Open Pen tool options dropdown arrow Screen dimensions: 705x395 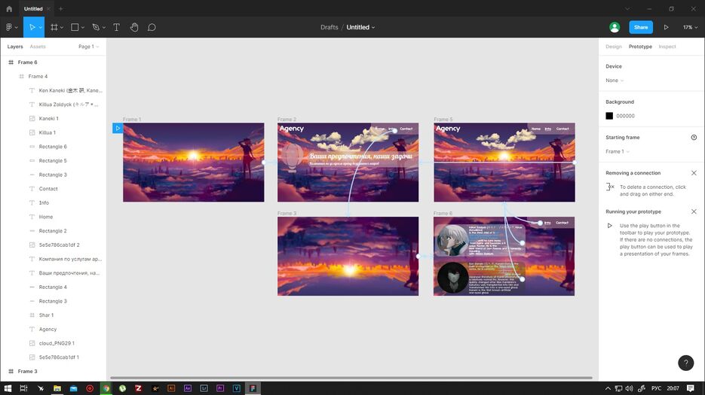[104, 27]
